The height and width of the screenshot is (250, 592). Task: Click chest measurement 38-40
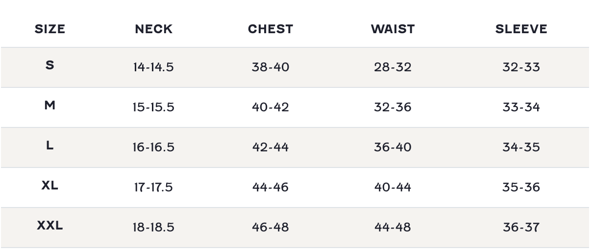(271, 67)
